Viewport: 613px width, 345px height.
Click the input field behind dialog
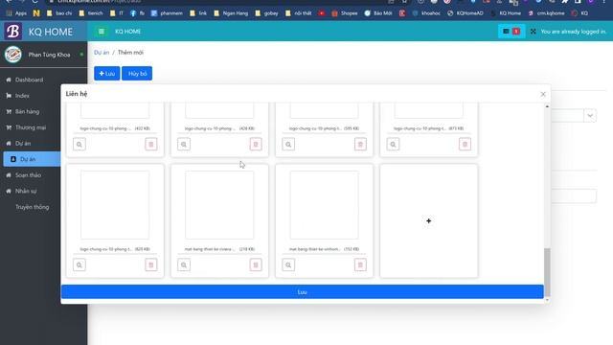[574, 195]
